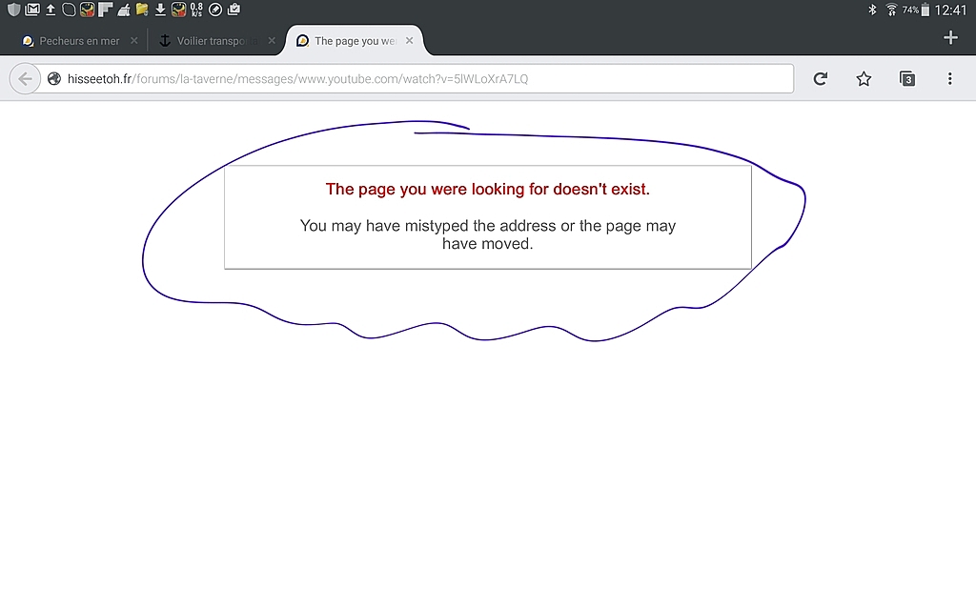Screen dimensions: 976x610
Task: Tap the 12:41 clock
Action: (x=950, y=10)
